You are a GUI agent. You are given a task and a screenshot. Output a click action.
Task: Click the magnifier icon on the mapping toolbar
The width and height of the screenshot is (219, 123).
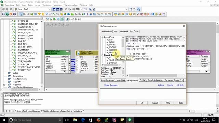tap(47, 19)
